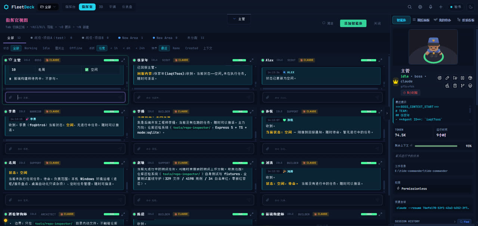The image size is (478, 226).
Task: Switch to the 指挥台 view tab
Action: click(x=70, y=7)
